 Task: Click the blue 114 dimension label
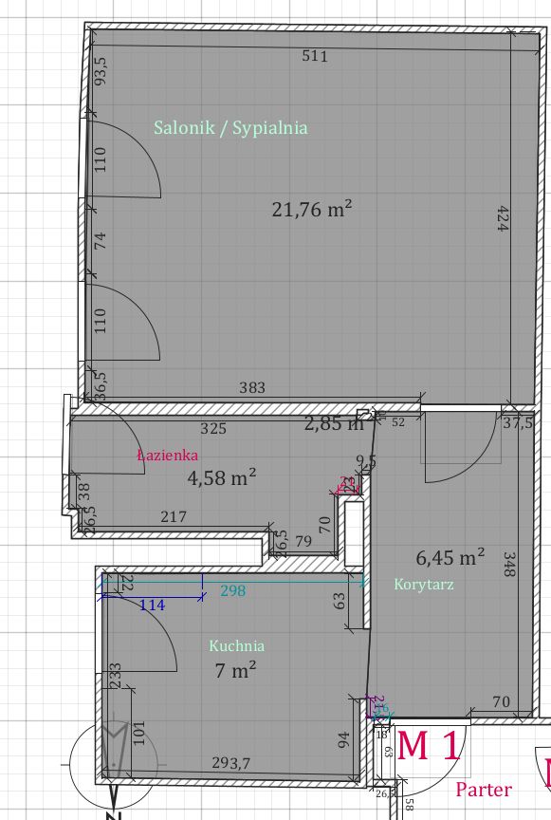[x=152, y=606]
